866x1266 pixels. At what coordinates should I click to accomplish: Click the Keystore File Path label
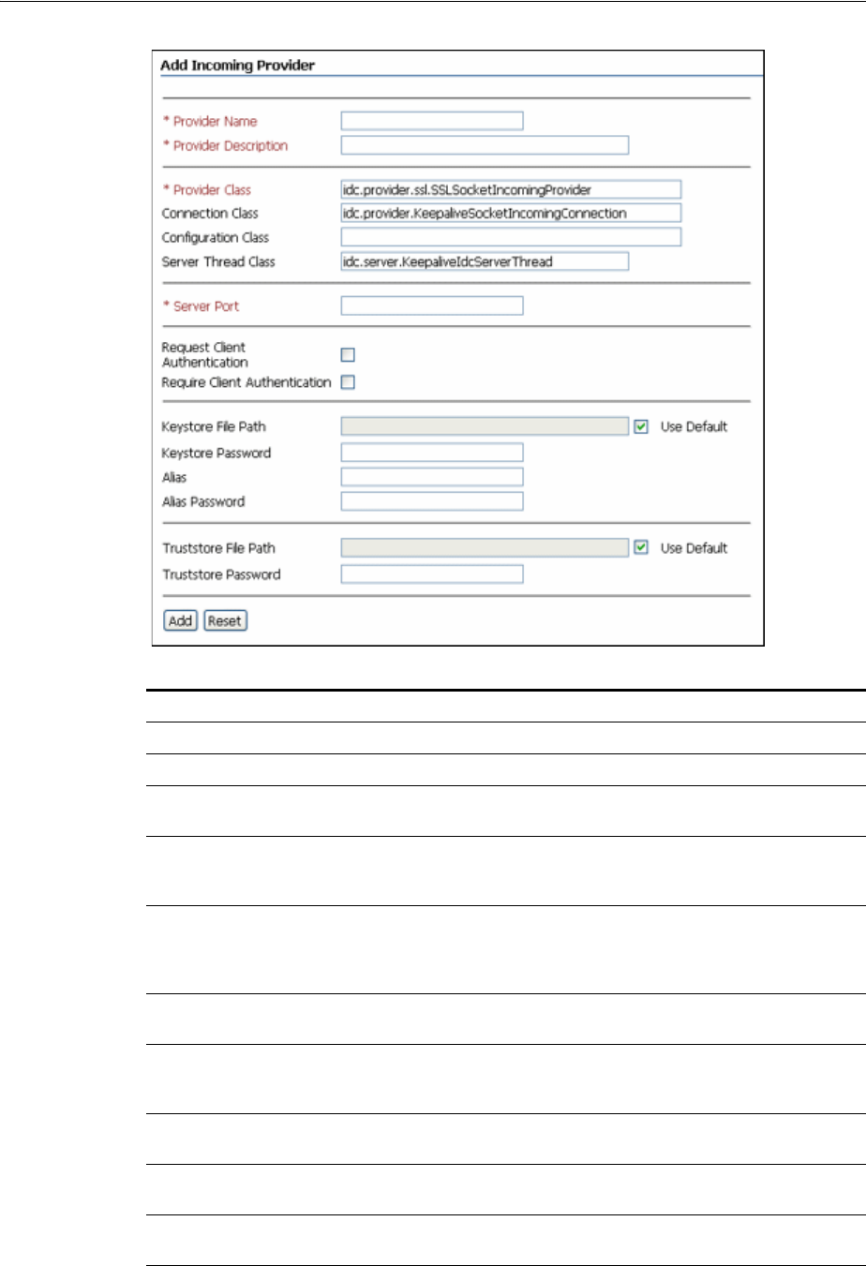click(214, 426)
